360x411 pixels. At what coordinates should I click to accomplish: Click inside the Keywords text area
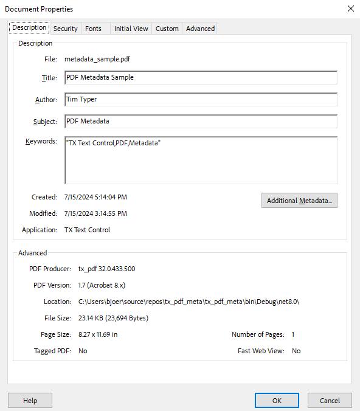pyautogui.click(x=201, y=160)
